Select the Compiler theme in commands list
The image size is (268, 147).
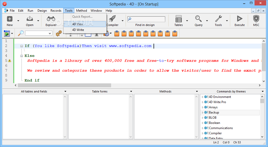(230, 133)
